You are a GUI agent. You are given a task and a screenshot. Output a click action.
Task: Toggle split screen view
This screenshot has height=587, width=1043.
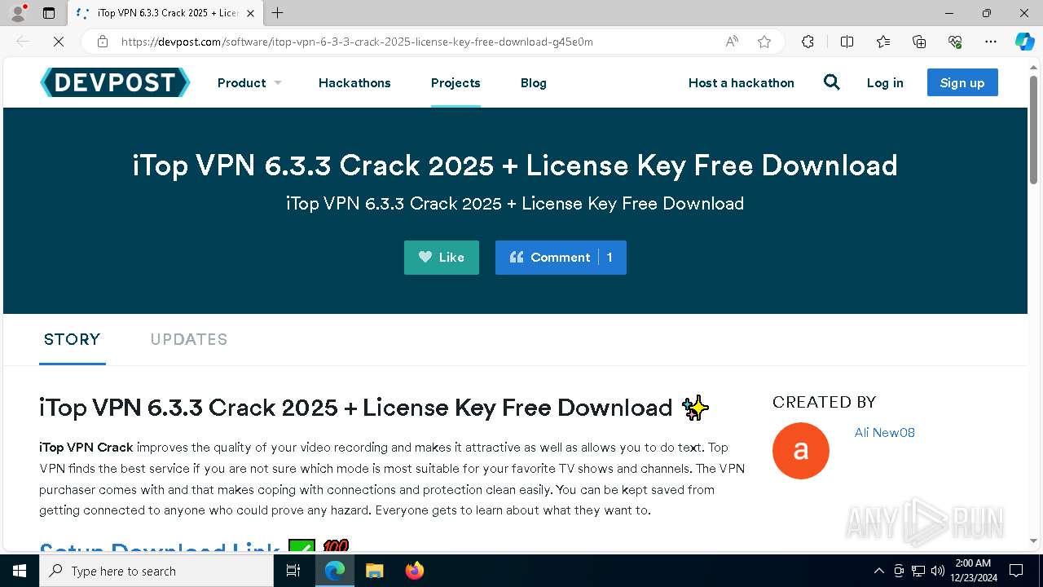(x=847, y=42)
